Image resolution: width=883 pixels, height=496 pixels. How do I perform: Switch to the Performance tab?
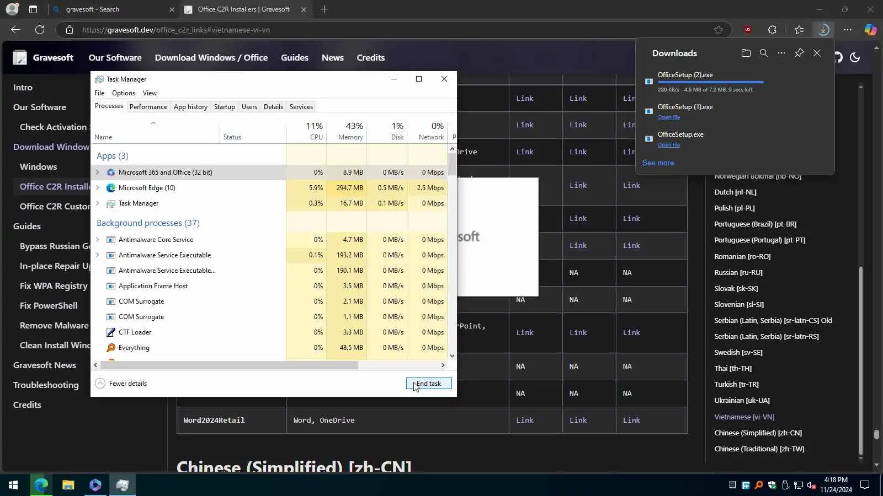148,107
